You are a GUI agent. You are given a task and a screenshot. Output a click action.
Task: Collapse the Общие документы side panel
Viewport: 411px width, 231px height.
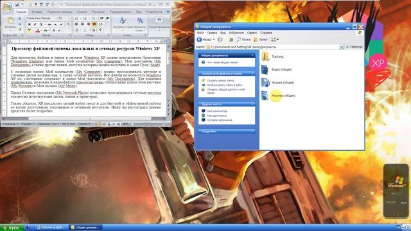click(252, 56)
